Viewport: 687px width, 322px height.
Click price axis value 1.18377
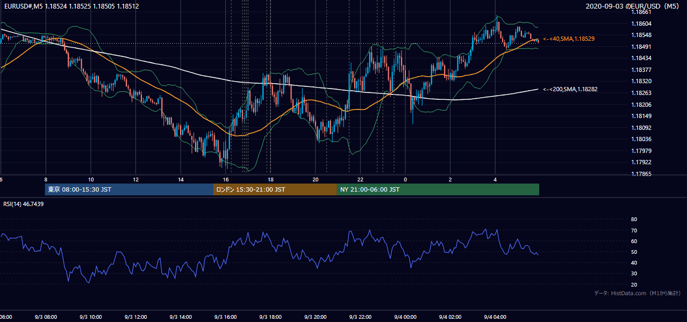[x=641, y=70]
